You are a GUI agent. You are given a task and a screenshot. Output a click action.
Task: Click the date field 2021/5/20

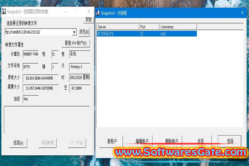coord(80,78)
